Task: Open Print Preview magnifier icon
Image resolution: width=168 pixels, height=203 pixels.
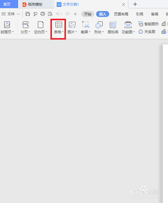Action: tap(50, 14)
